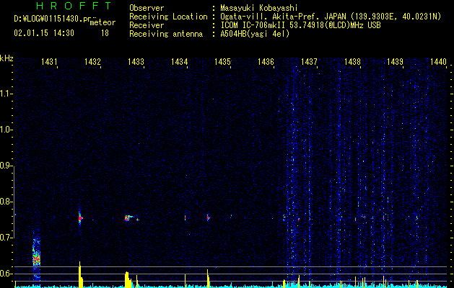Click the wide yellow power bar near 1433

pyautogui.click(x=128, y=279)
